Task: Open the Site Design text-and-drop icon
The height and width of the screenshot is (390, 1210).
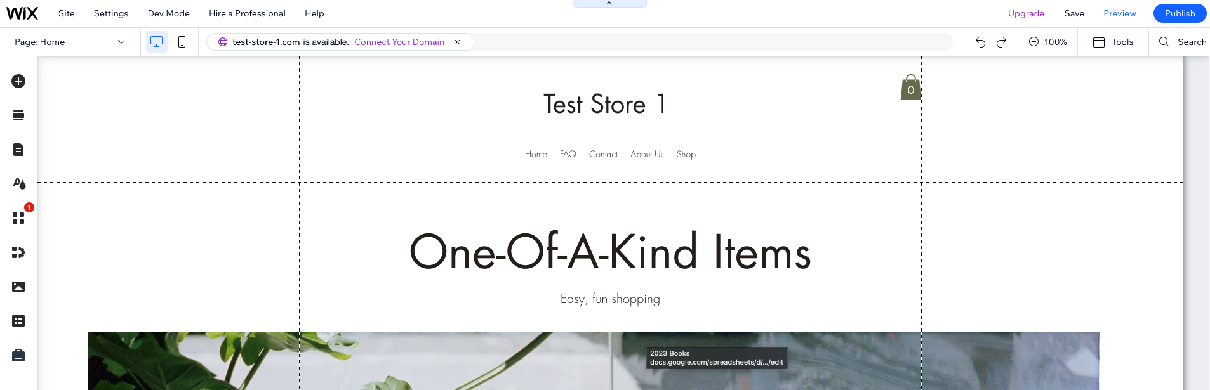Action: coord(19,184)
